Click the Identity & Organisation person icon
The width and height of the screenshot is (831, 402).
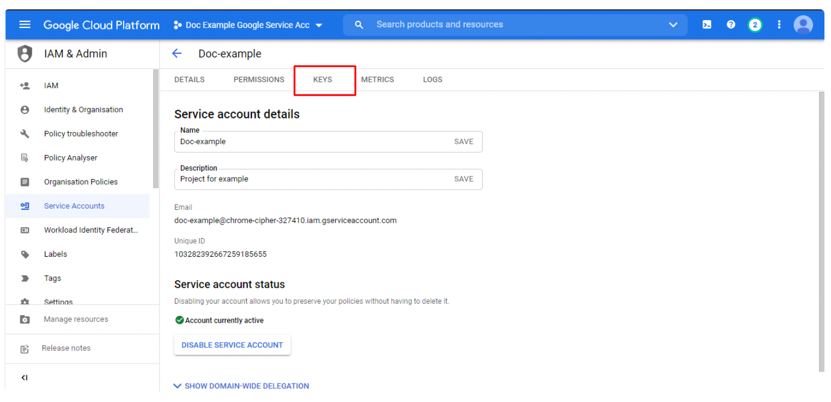25,109
